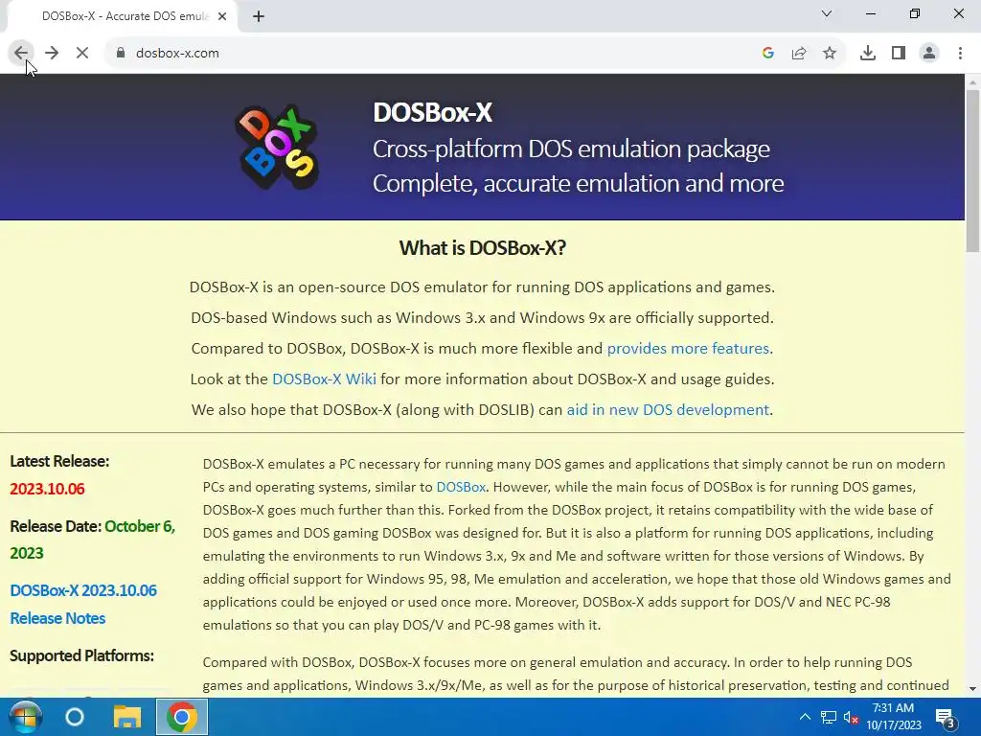Open the Google icon in the address bar

pos(768,54)
